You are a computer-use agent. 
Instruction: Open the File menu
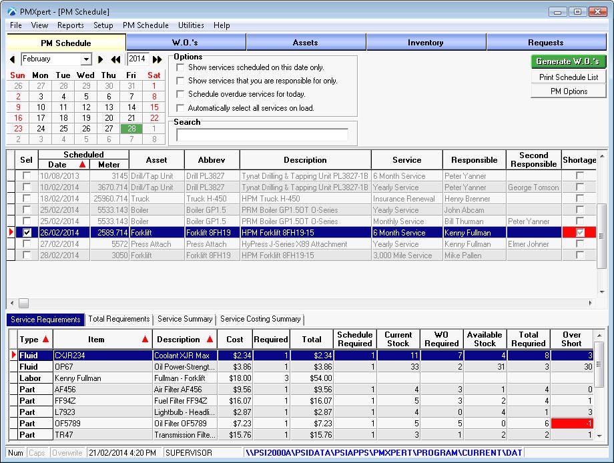[x=15, y=25]
